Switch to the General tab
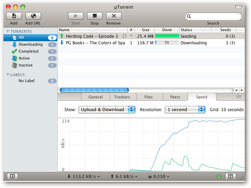Viewport: 251px width, 188px height. coord(95,97)
